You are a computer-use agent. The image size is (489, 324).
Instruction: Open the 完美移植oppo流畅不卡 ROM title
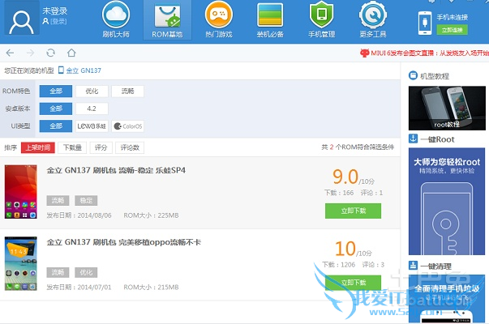124,242
